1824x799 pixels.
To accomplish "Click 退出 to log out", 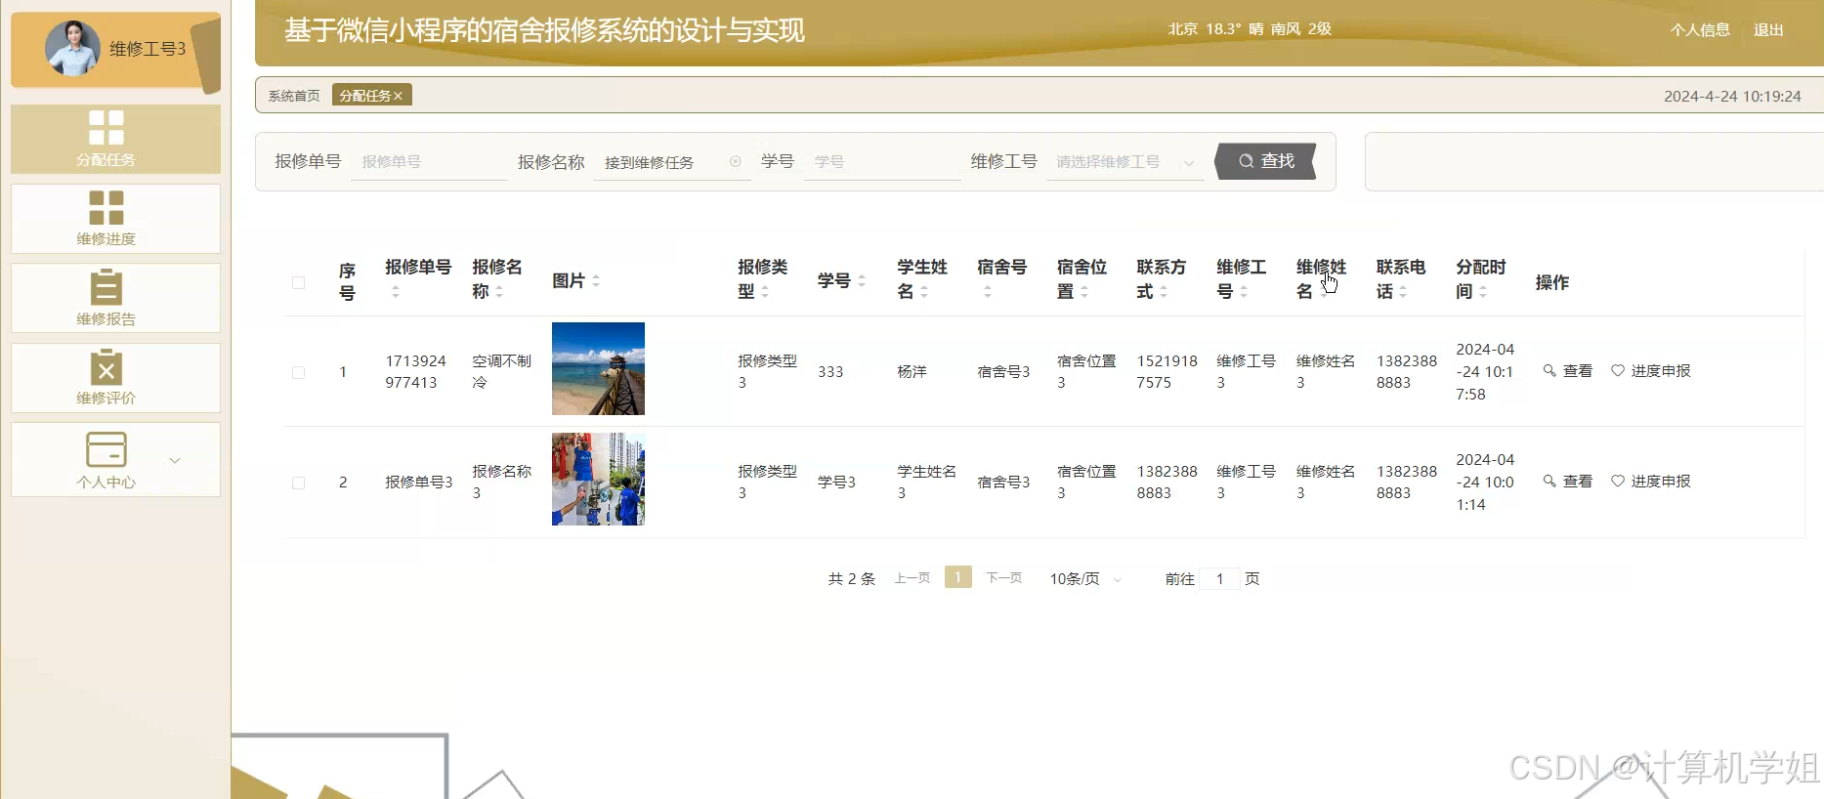I will click(1768, 30).
